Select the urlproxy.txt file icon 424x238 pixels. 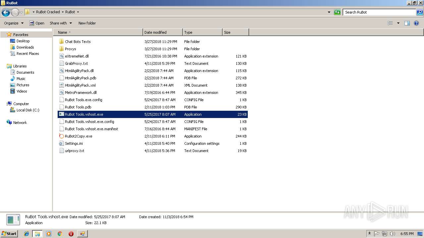61,151
